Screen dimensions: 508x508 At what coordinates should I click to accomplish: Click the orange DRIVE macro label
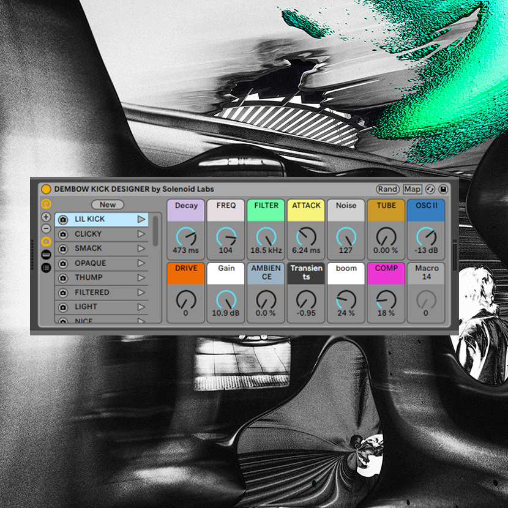[186, 274]
